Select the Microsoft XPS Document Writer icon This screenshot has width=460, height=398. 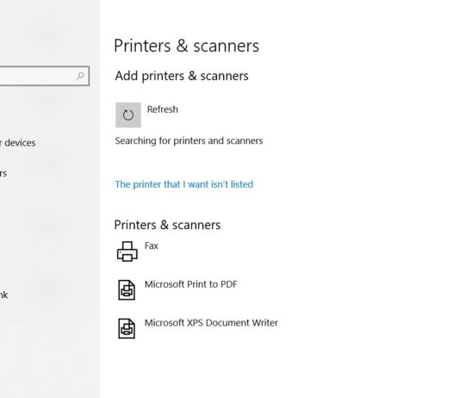127,328
